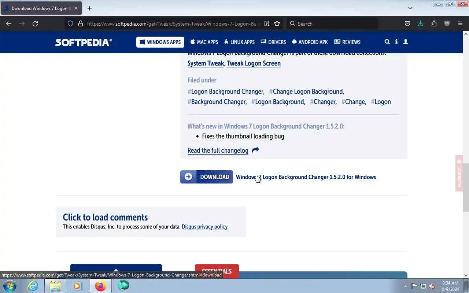469x293 pixels.
Task: Open taskbar clock showing 9:34 AM
Action: [450, 286]
